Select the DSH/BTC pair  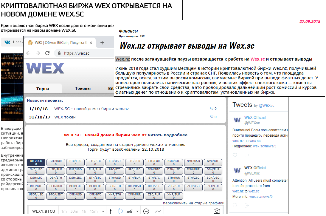coord(154,171)
